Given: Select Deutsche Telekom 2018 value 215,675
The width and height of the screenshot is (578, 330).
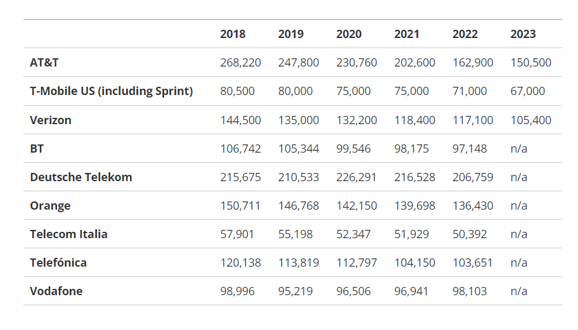Looking at the screenshot, I should click(240, 177).
